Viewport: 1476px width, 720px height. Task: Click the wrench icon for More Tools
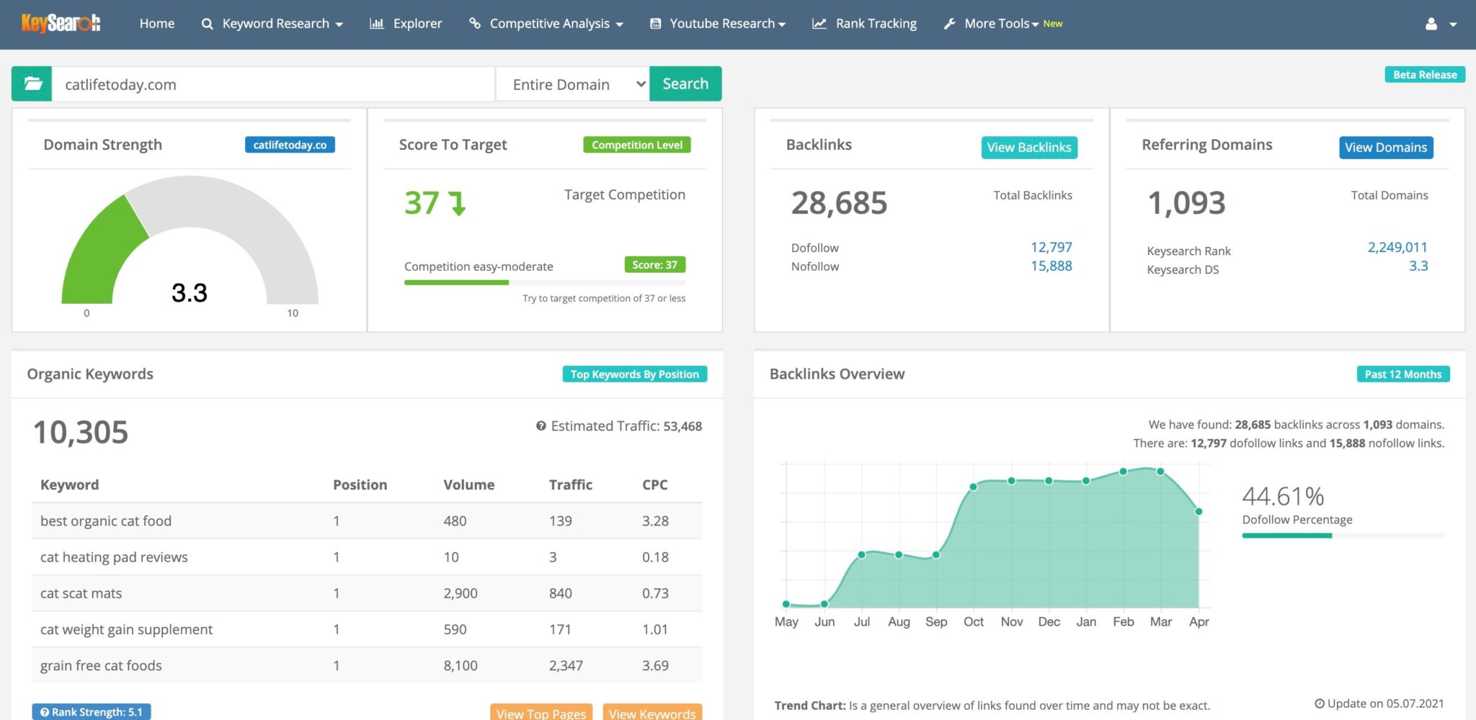tap(950, 24)
